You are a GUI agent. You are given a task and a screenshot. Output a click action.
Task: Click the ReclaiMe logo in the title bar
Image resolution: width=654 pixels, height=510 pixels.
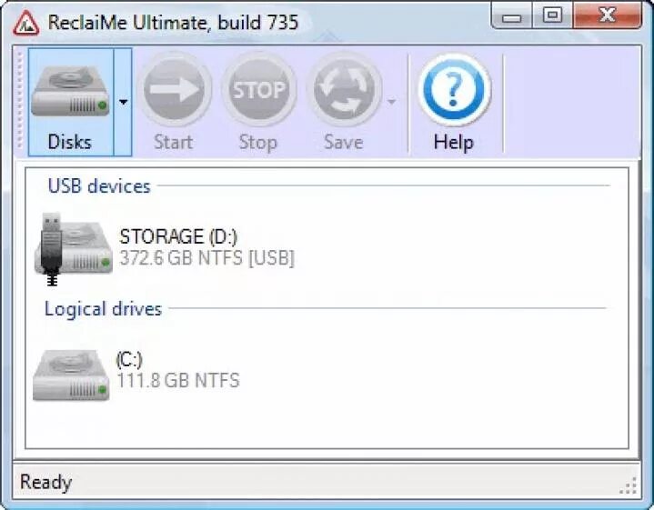(x=25, y=23)
